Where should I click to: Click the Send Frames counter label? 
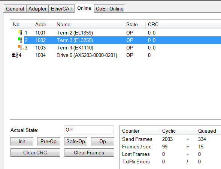[x=137, y=139]
